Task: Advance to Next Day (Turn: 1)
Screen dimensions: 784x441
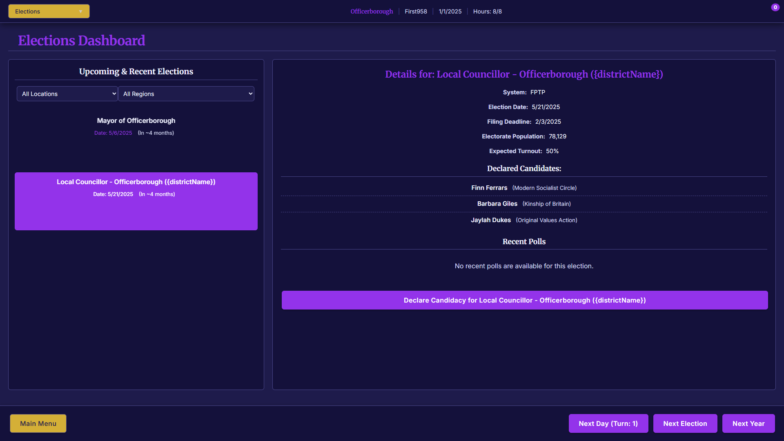Action: 608,423
